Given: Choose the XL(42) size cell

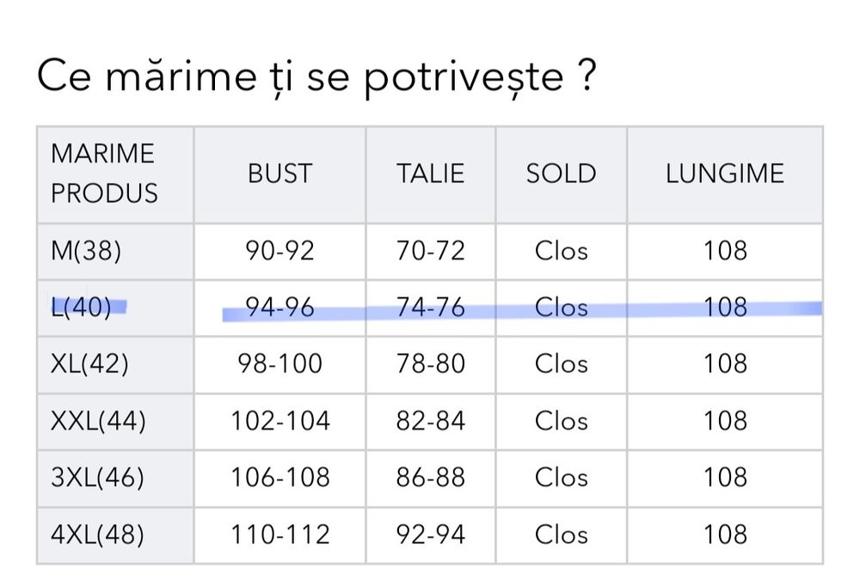Looking at the screenshot, I should [x=89, y=364].
